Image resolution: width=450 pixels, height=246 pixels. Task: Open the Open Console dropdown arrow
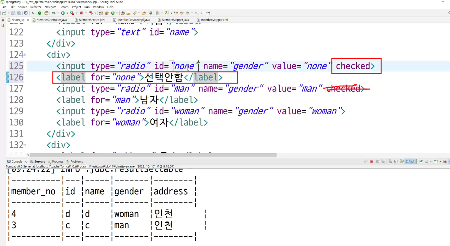440,162
